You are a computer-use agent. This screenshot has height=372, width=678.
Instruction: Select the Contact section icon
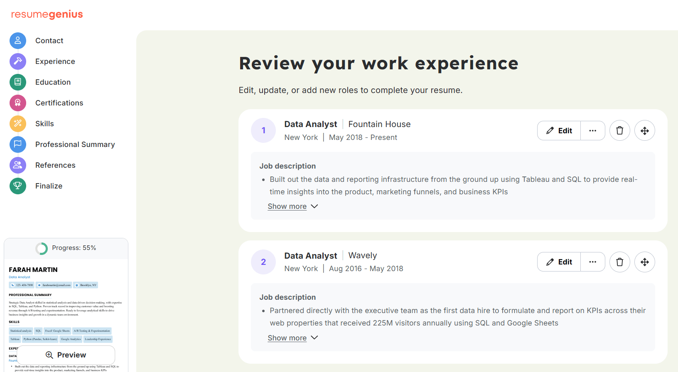pyautogui.click(x=17, y=40)
